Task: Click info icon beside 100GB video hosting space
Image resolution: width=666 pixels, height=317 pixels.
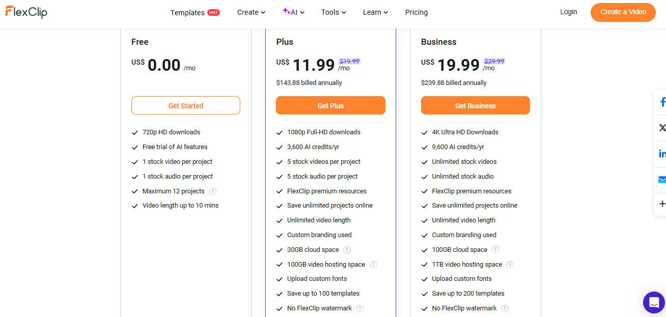Action: click(x=373, y=265)
